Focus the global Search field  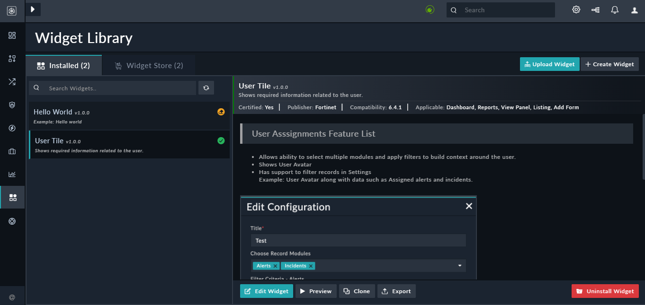[x=501, y=10]
